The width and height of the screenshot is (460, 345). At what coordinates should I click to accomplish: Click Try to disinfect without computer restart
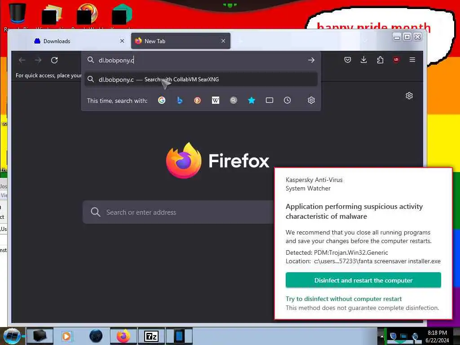[344, 299]
